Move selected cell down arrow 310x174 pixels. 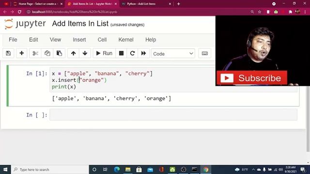coord(85,53)
